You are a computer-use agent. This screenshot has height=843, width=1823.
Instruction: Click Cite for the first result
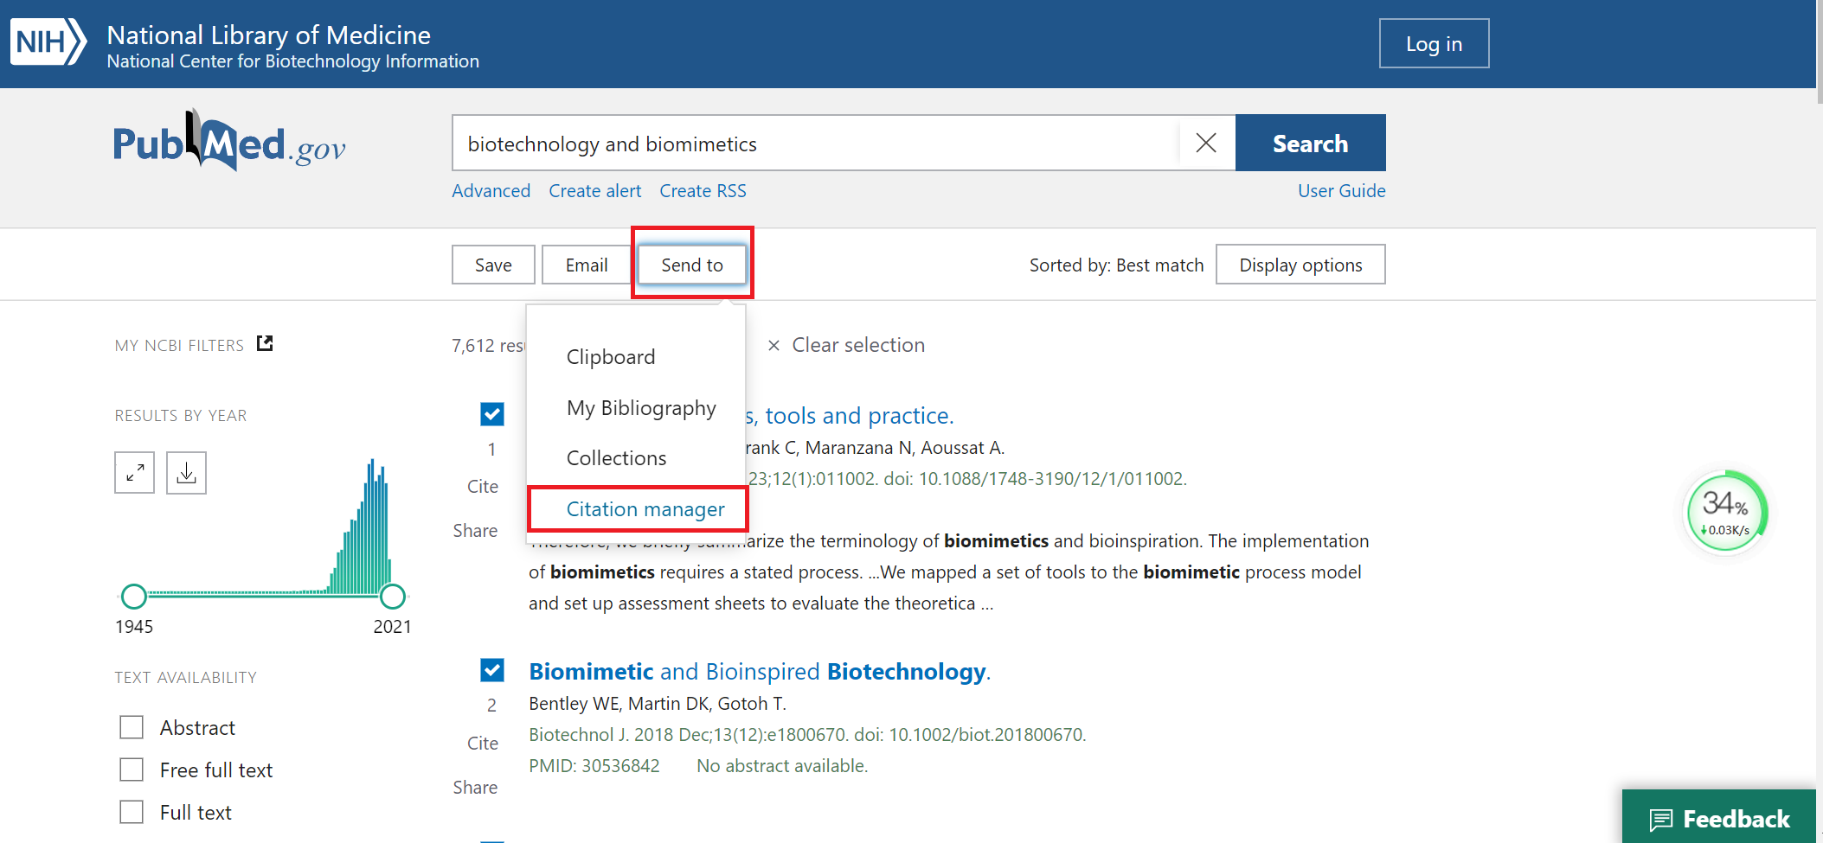(483, 487)
